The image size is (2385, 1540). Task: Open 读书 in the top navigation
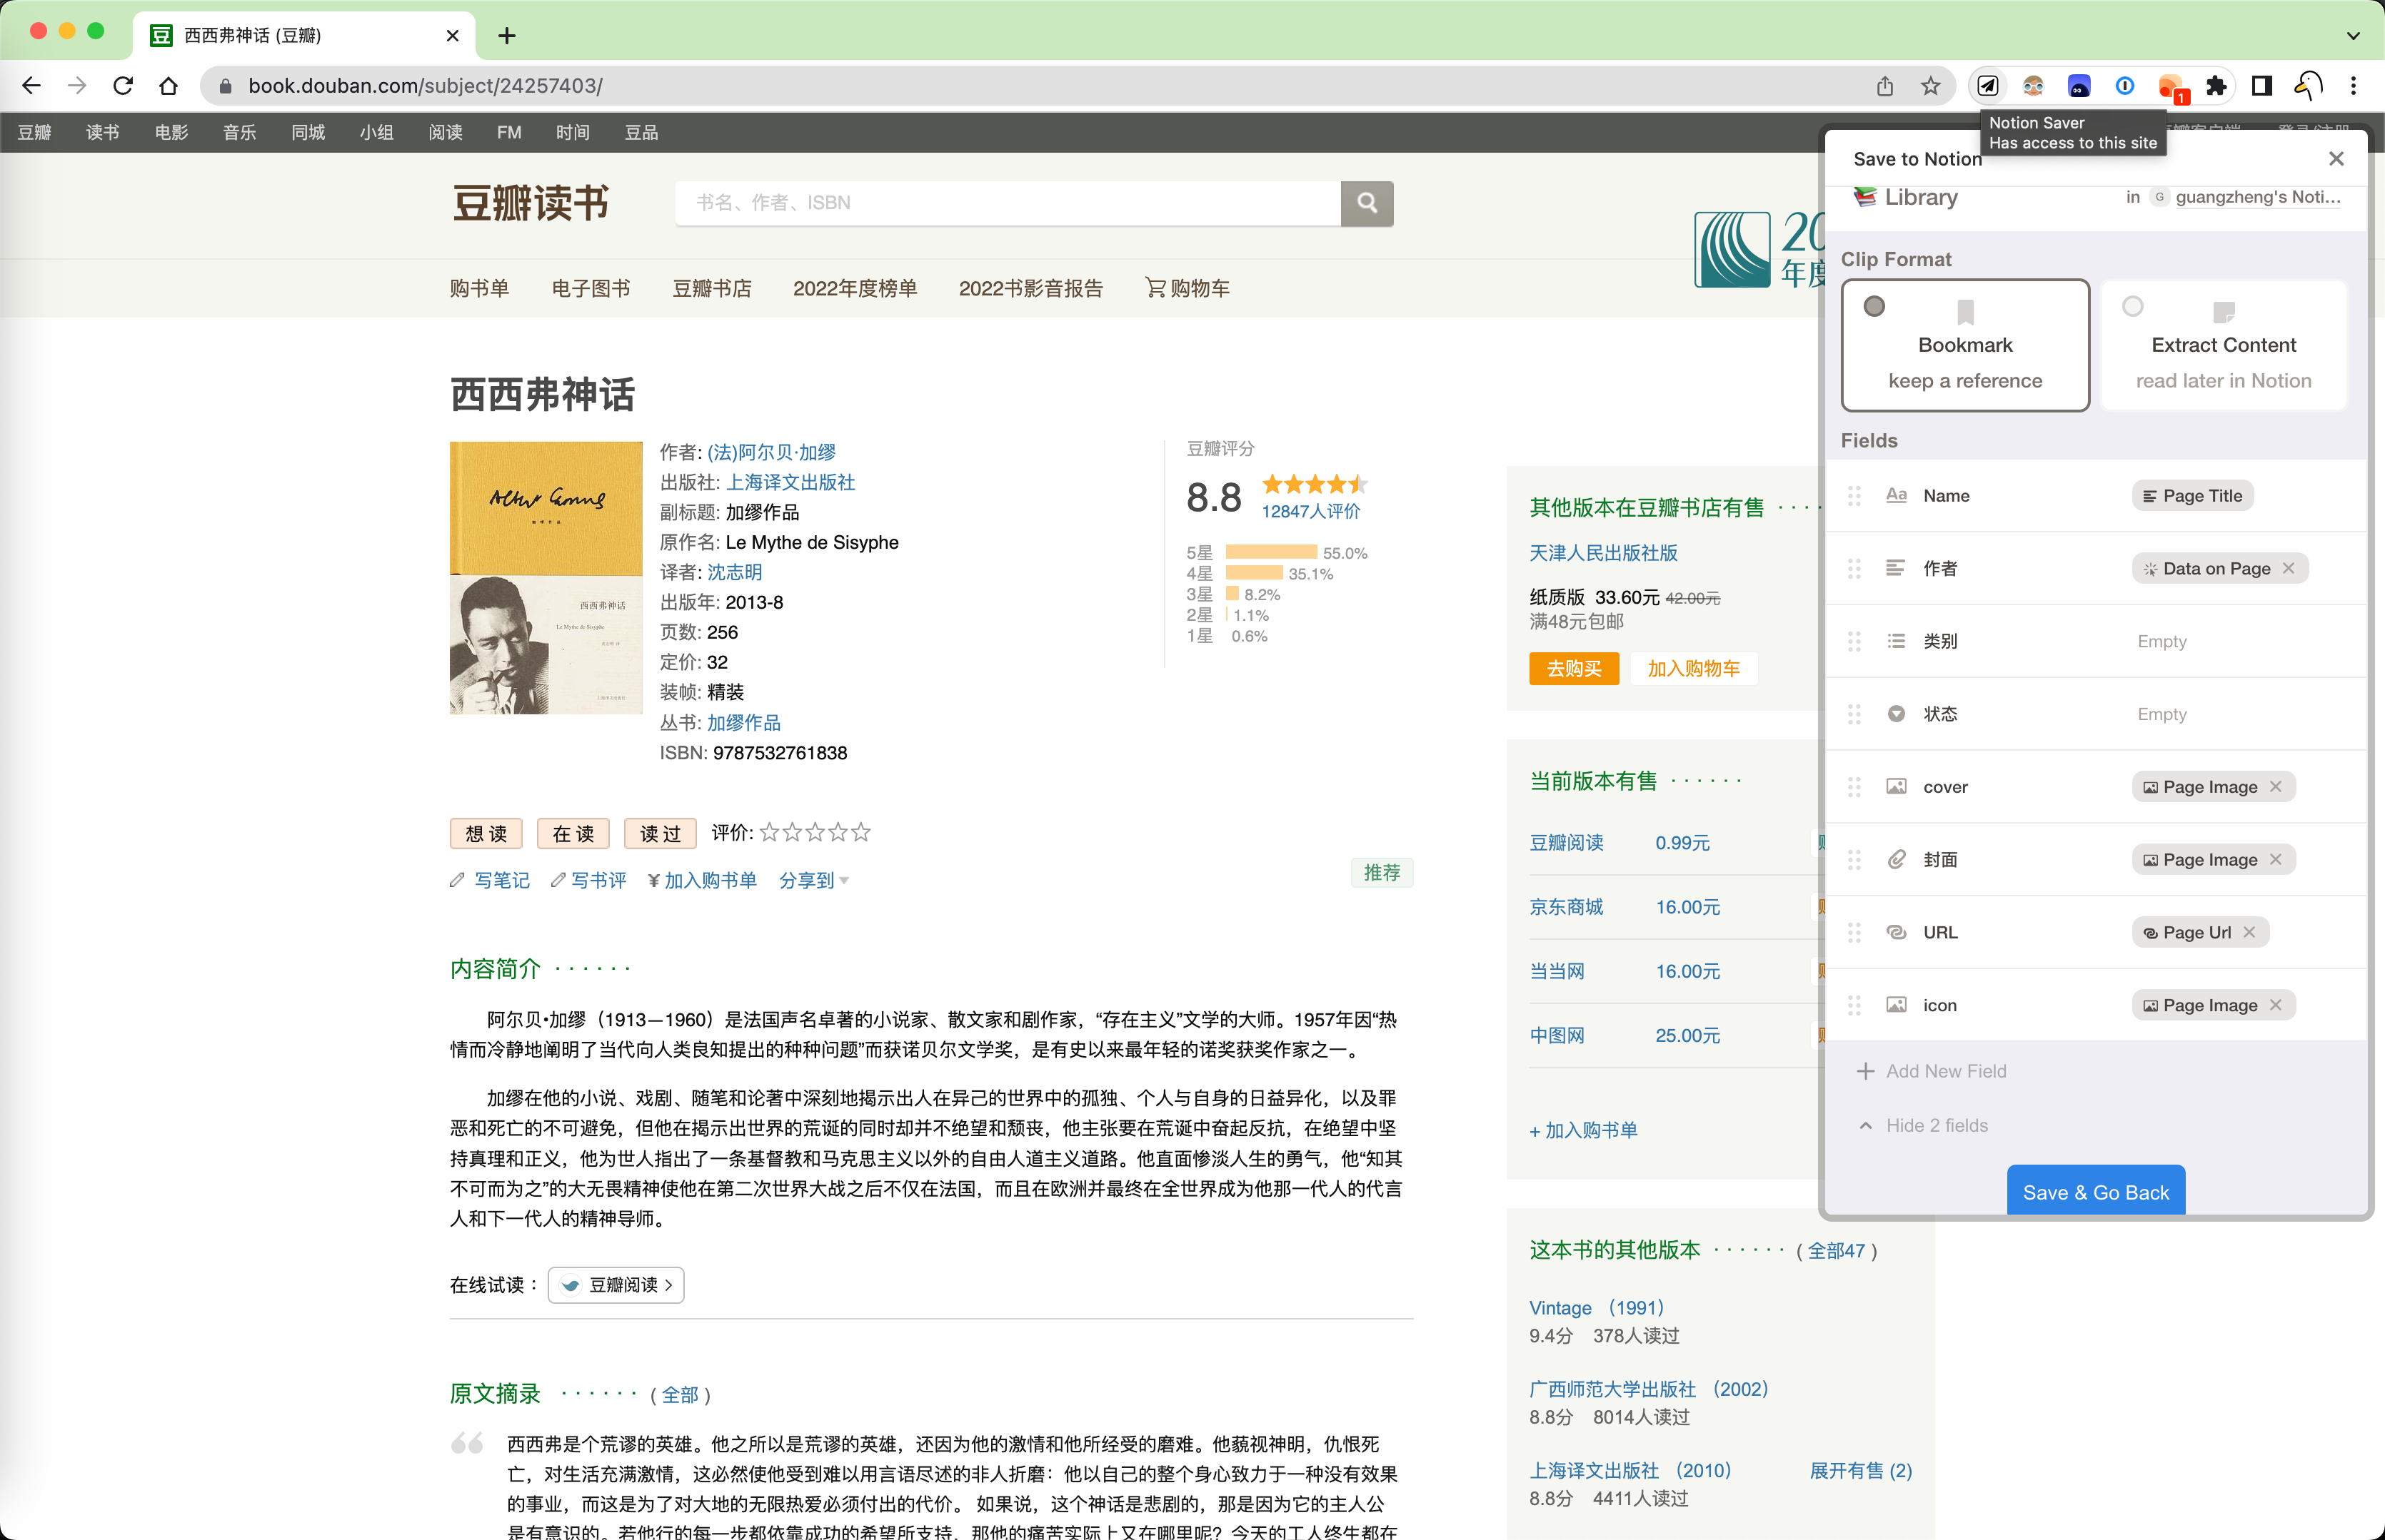(x=102, y=132)
